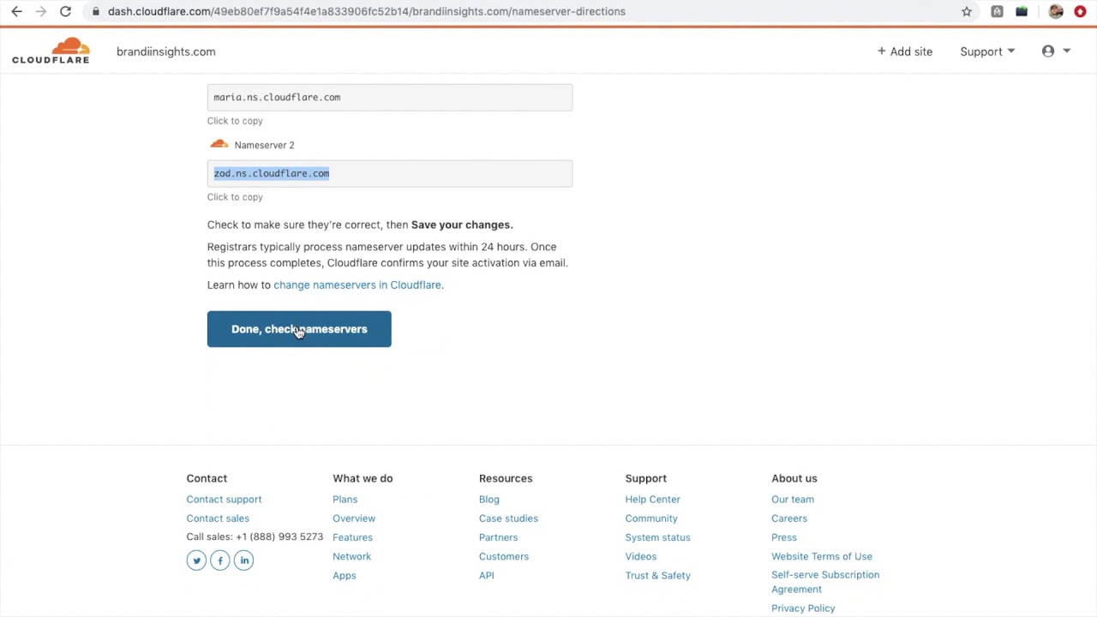Open Careers footer link
Screen dimensions: 1097x617
789,518
